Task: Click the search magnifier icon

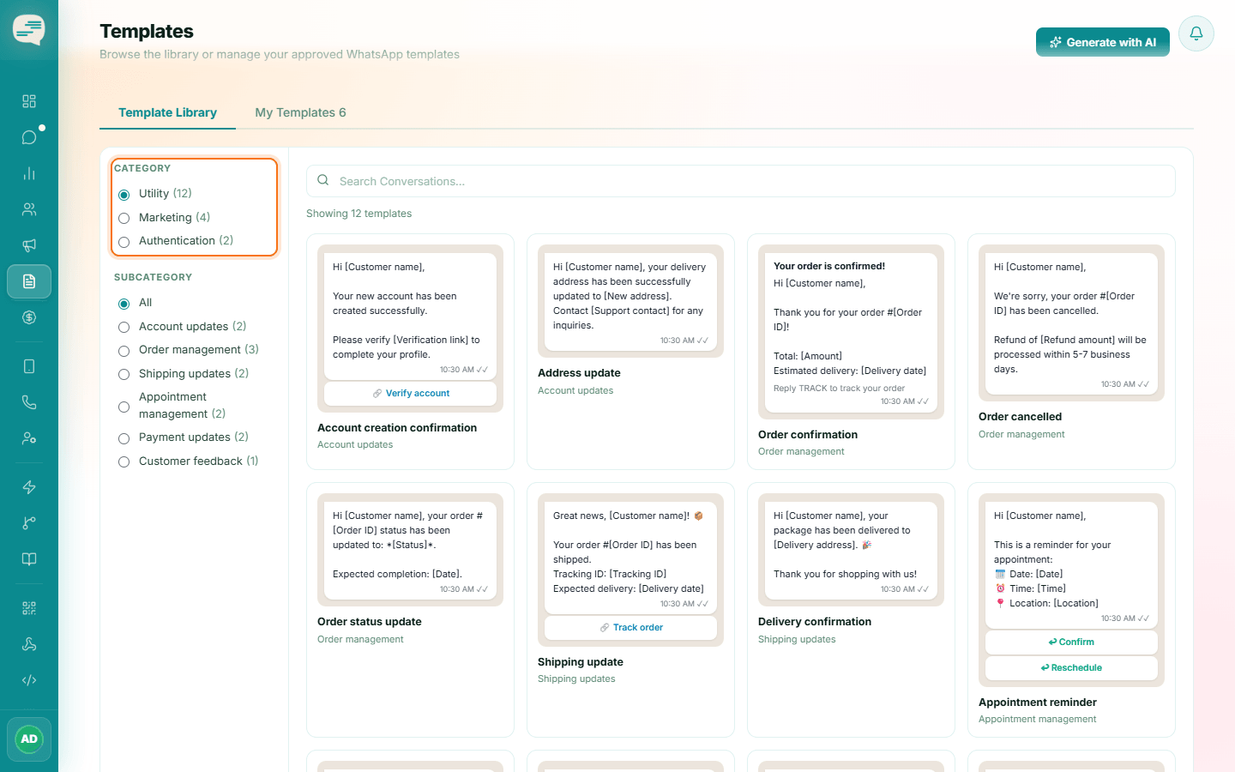Action: coord(323,180)
